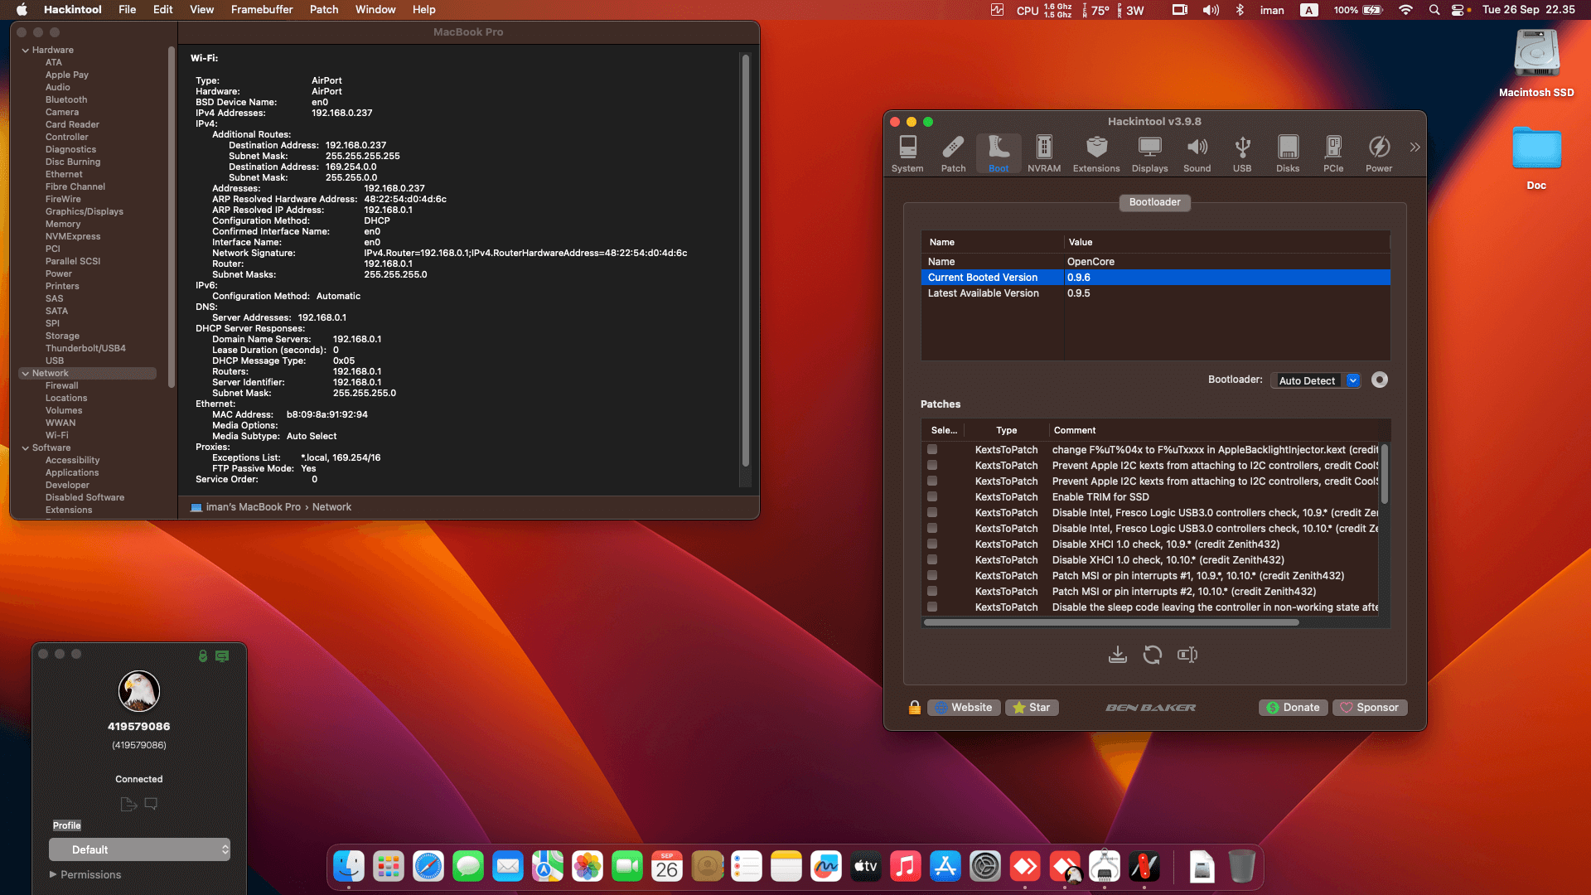1591x895 pixels.
Task: Open the PCIe toolbar section
Action: [x=1332, y=153]
